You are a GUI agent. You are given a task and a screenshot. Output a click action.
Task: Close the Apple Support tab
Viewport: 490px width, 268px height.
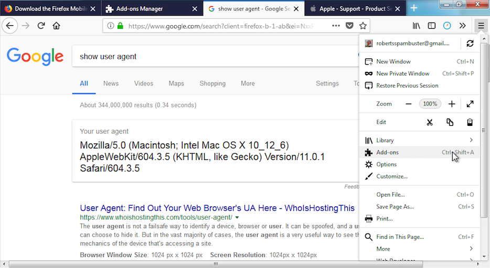(398, 9)
